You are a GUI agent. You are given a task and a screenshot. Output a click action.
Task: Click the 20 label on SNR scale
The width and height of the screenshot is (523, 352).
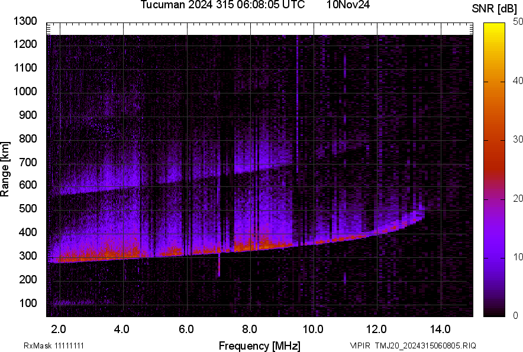[518, 198]
